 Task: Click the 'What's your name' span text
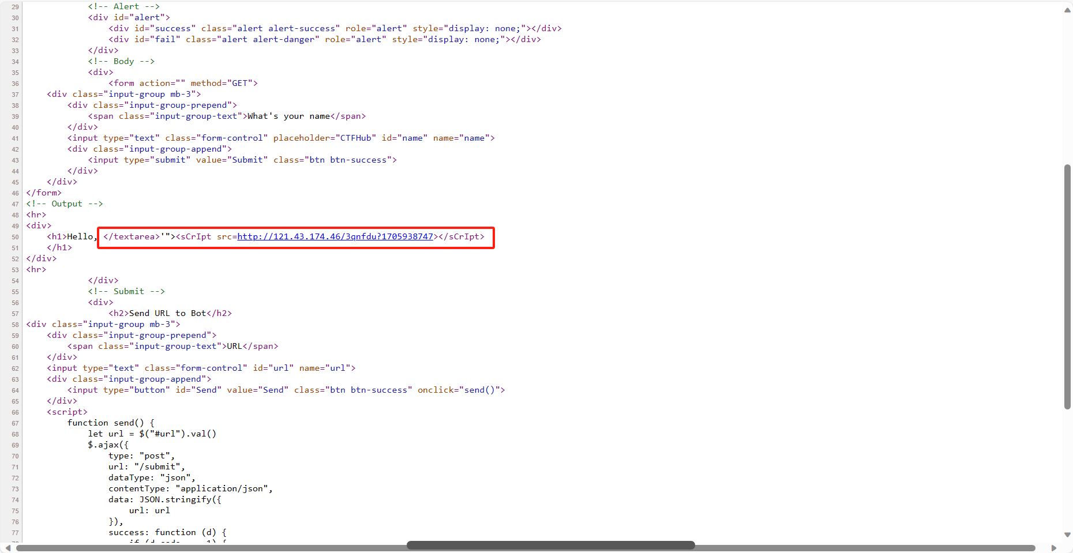[x=289, y=116]
